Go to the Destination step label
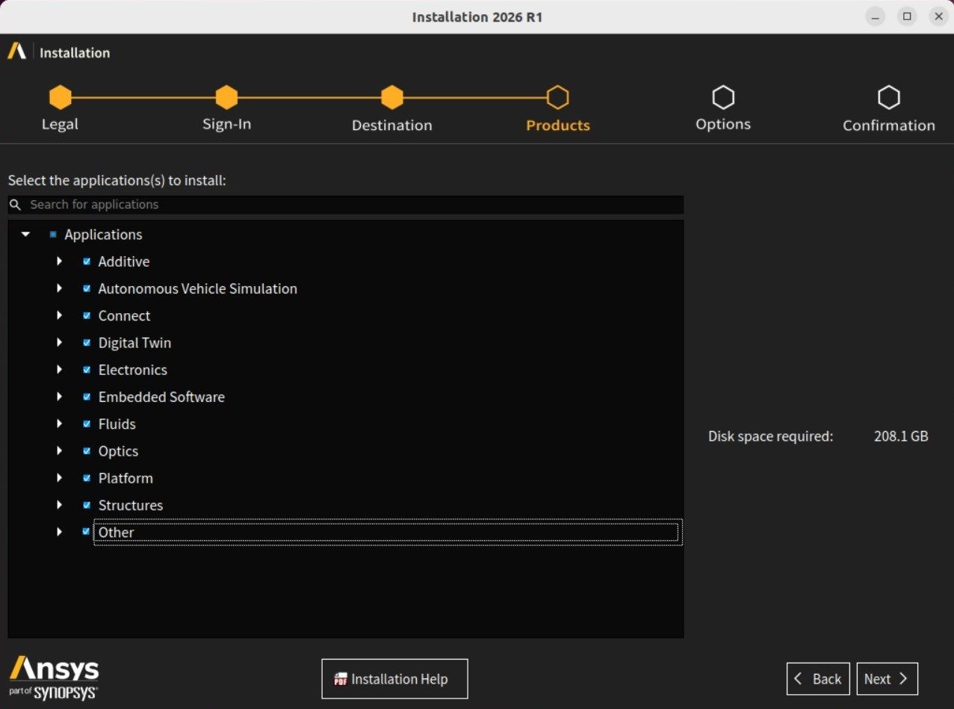954x709 pixels. [x=392, y=126]
